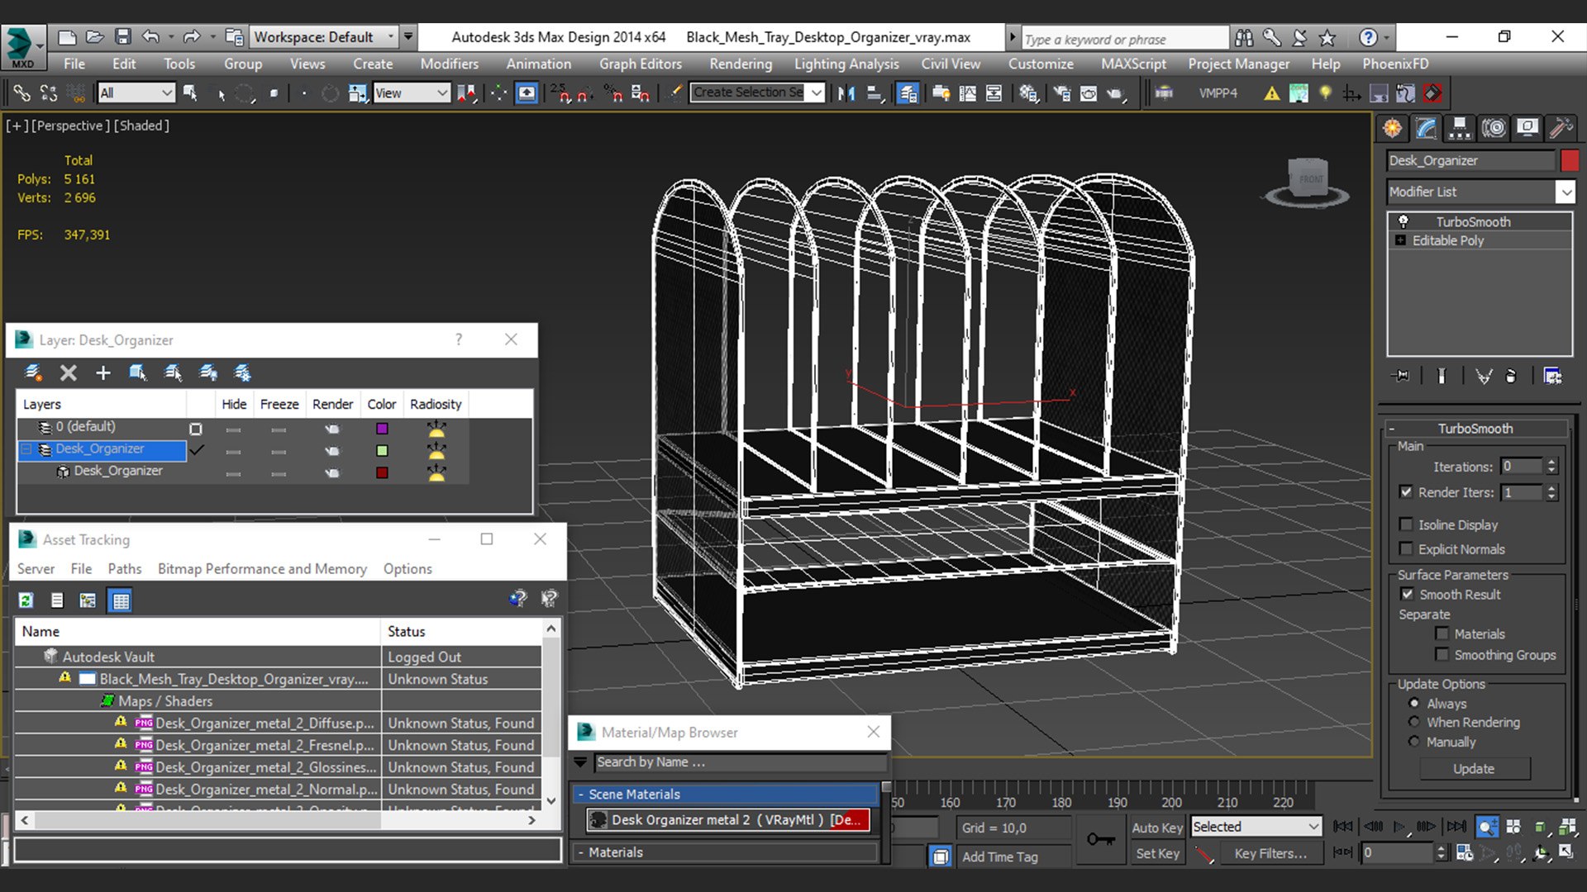Open the MAXScript menu

[x=1133, y=64]
